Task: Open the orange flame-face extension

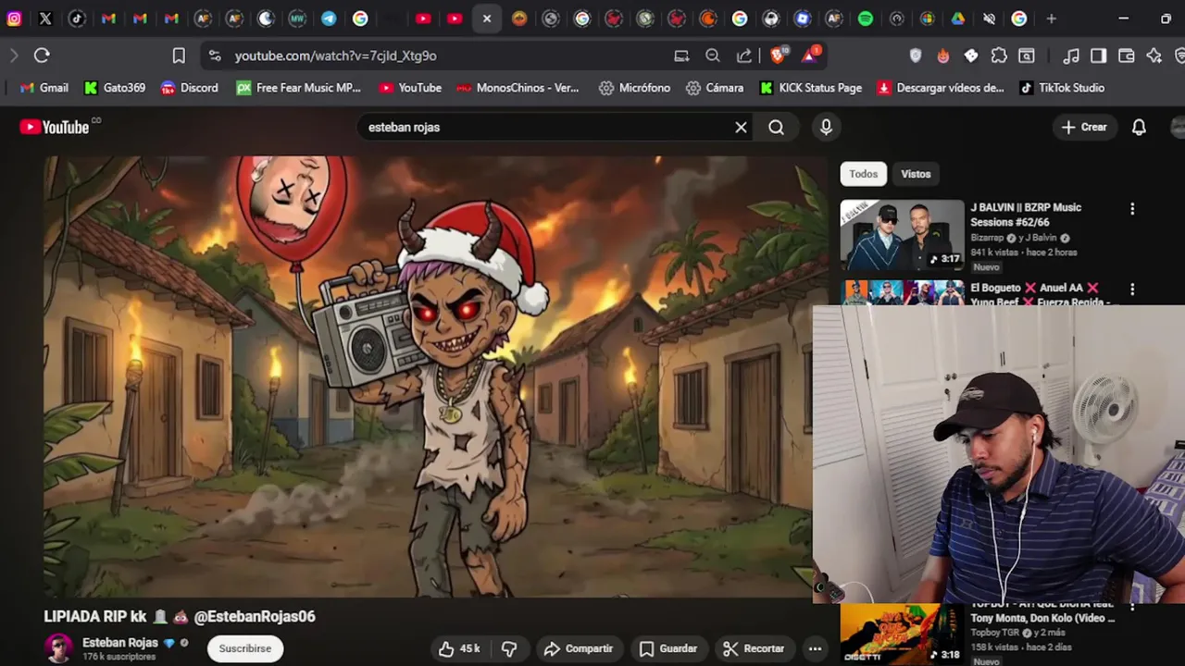Action: [943, 55]
